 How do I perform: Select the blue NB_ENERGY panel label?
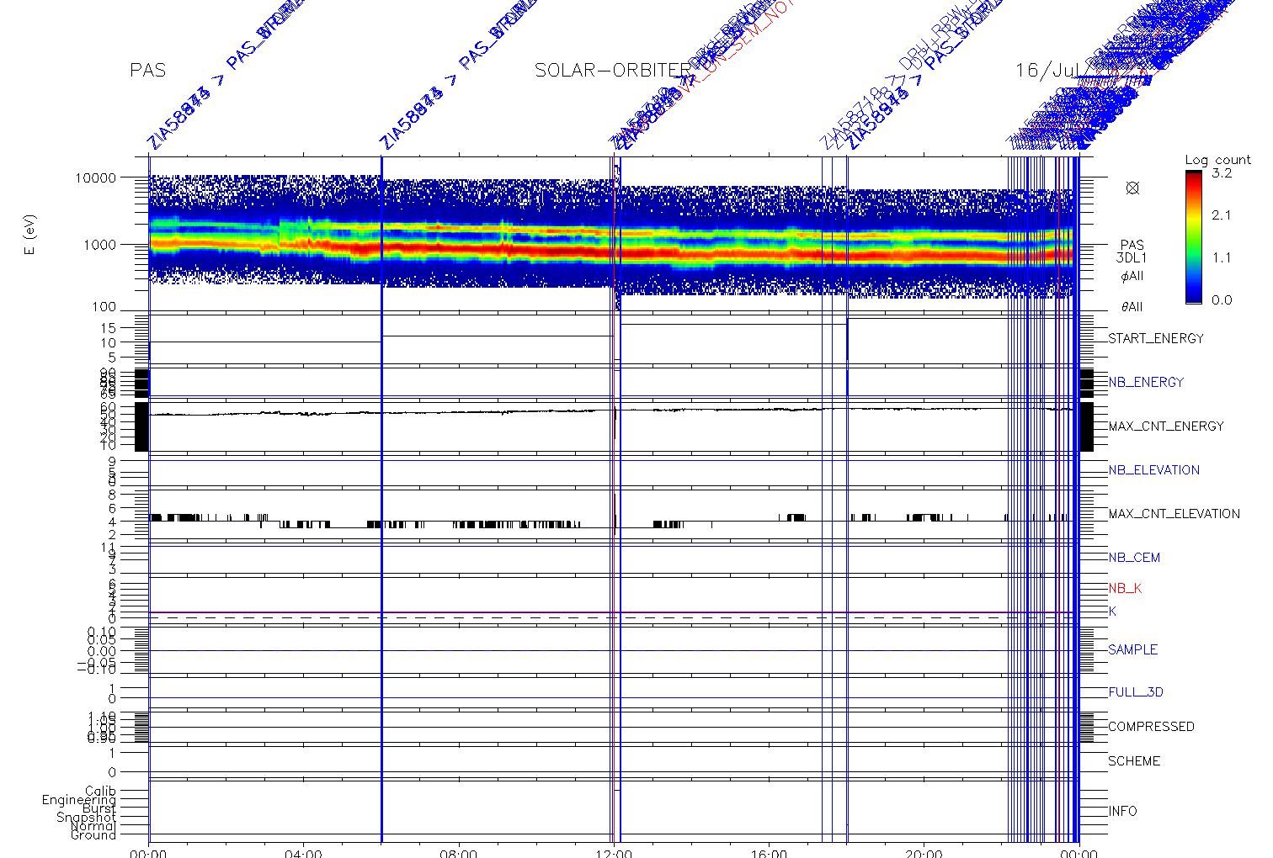coord(1146,382)
